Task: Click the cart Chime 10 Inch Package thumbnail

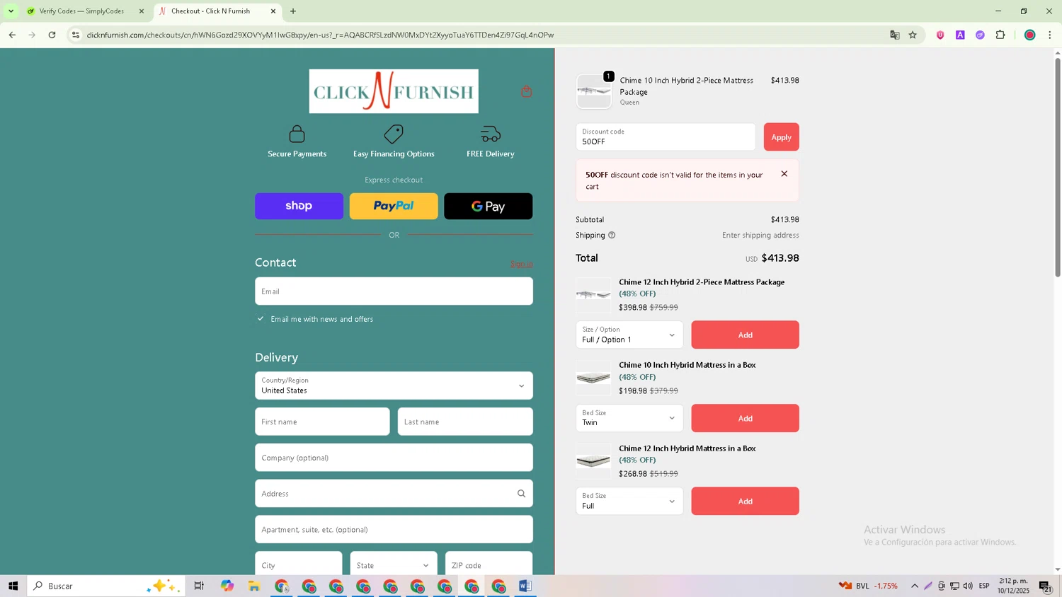Action: pyautogui.click(x=593, y=91)
